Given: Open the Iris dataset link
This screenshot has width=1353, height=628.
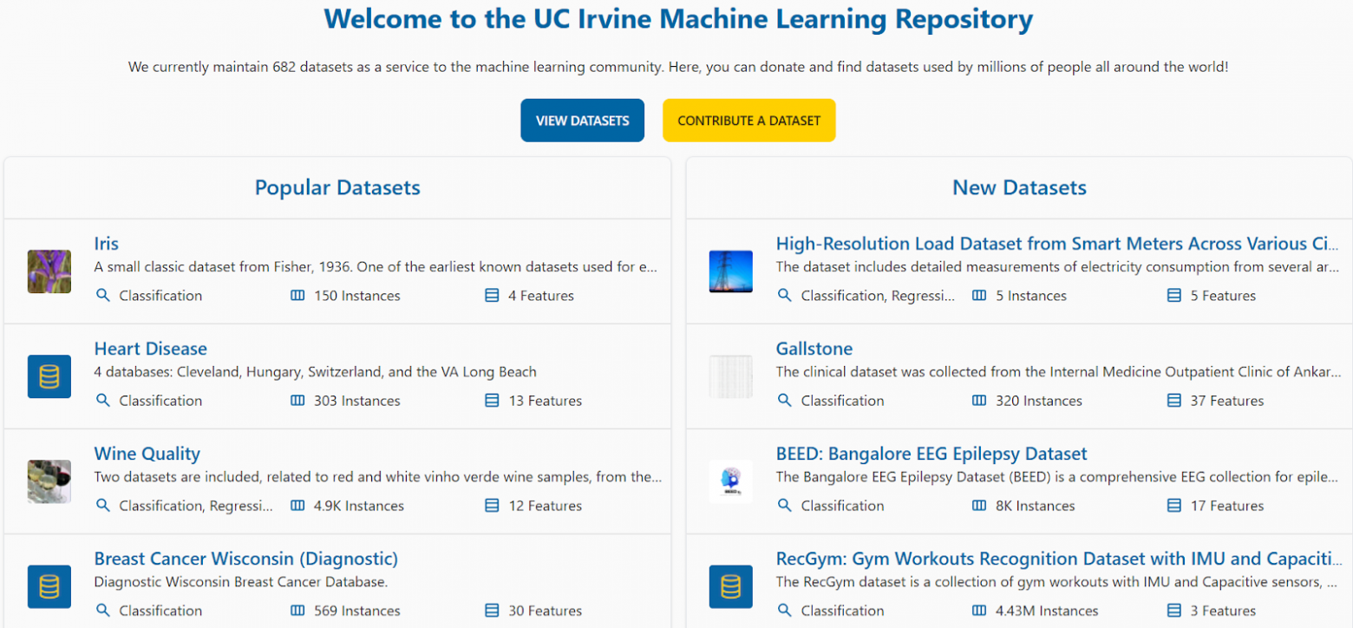Looking at the screenshot, I should [107, 244].
